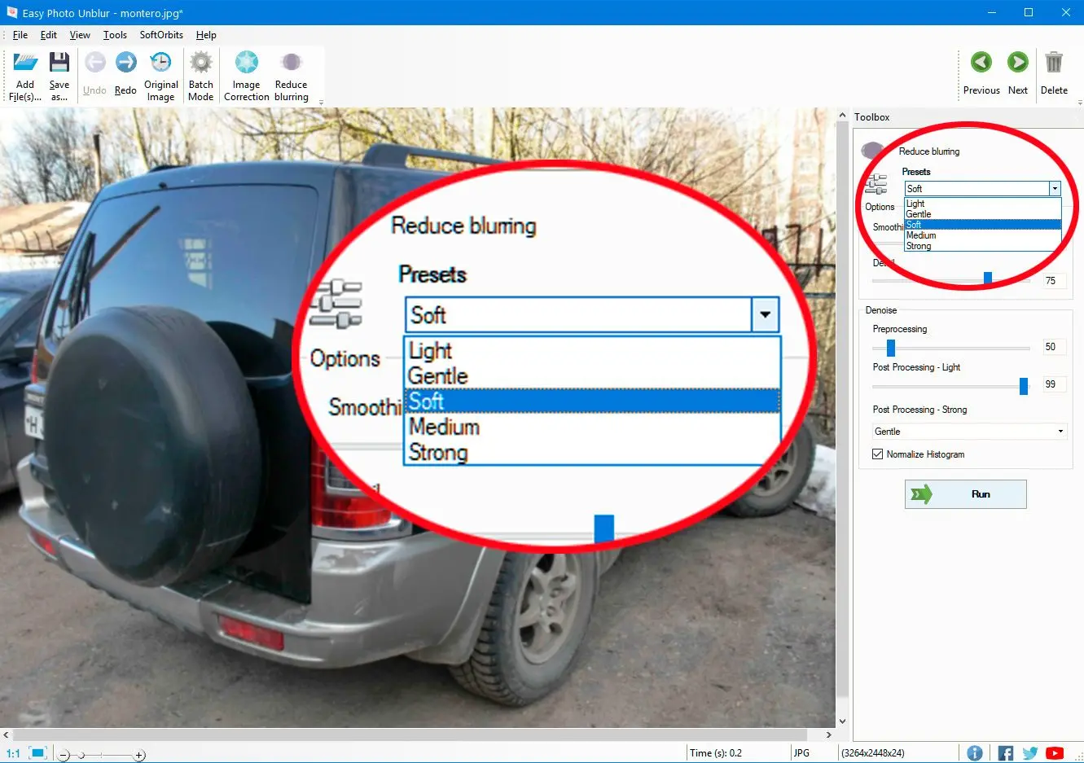Click the Redo arrow icon
Screen dimensions: 1084x763
[125, 64]
